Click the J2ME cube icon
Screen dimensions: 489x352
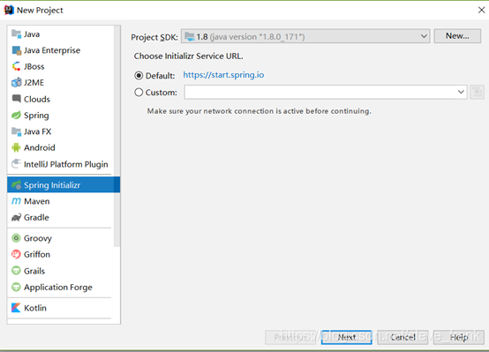point(16,83)
